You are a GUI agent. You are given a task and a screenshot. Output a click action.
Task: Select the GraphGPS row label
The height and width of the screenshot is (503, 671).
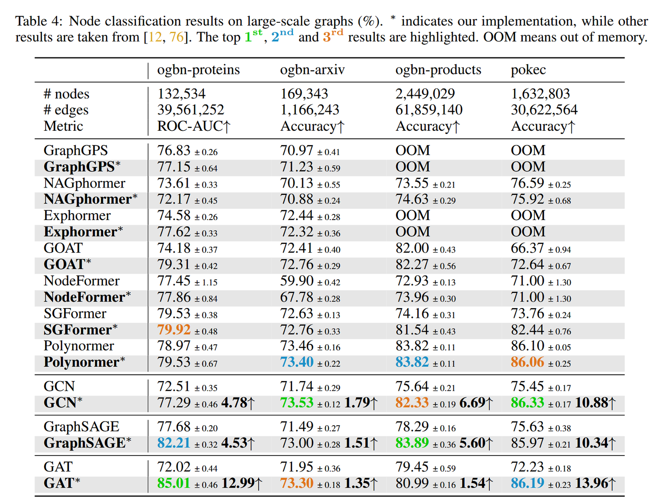(77, 150)
